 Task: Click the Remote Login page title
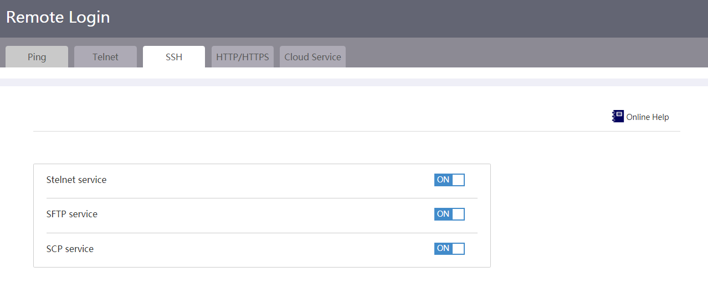pos(58,17)
